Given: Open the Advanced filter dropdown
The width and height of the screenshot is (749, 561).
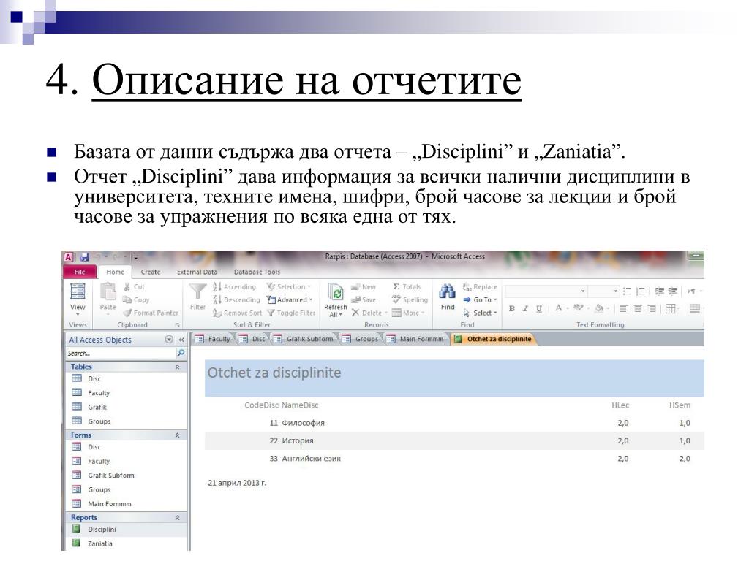Looking at the screenshot, I should coord(290,299).
